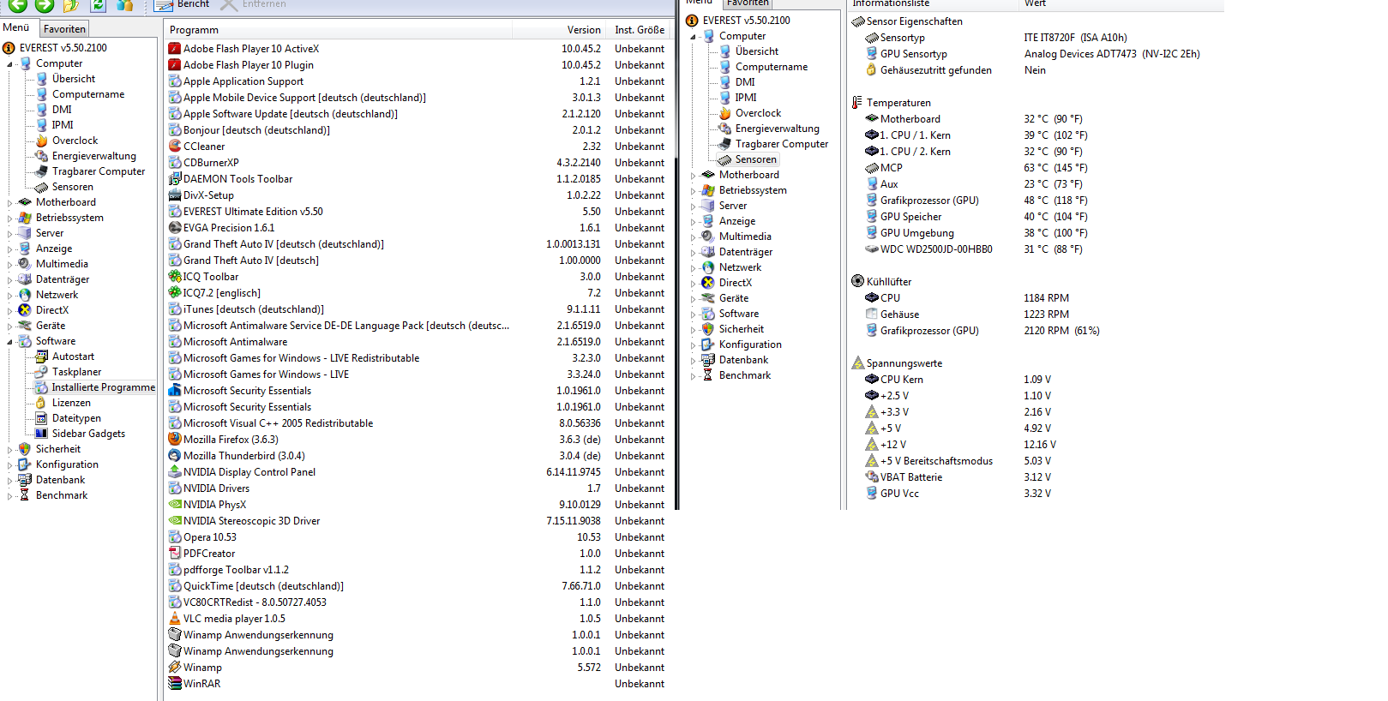Collapse the Software node in left tree

(x=9, y=341)
